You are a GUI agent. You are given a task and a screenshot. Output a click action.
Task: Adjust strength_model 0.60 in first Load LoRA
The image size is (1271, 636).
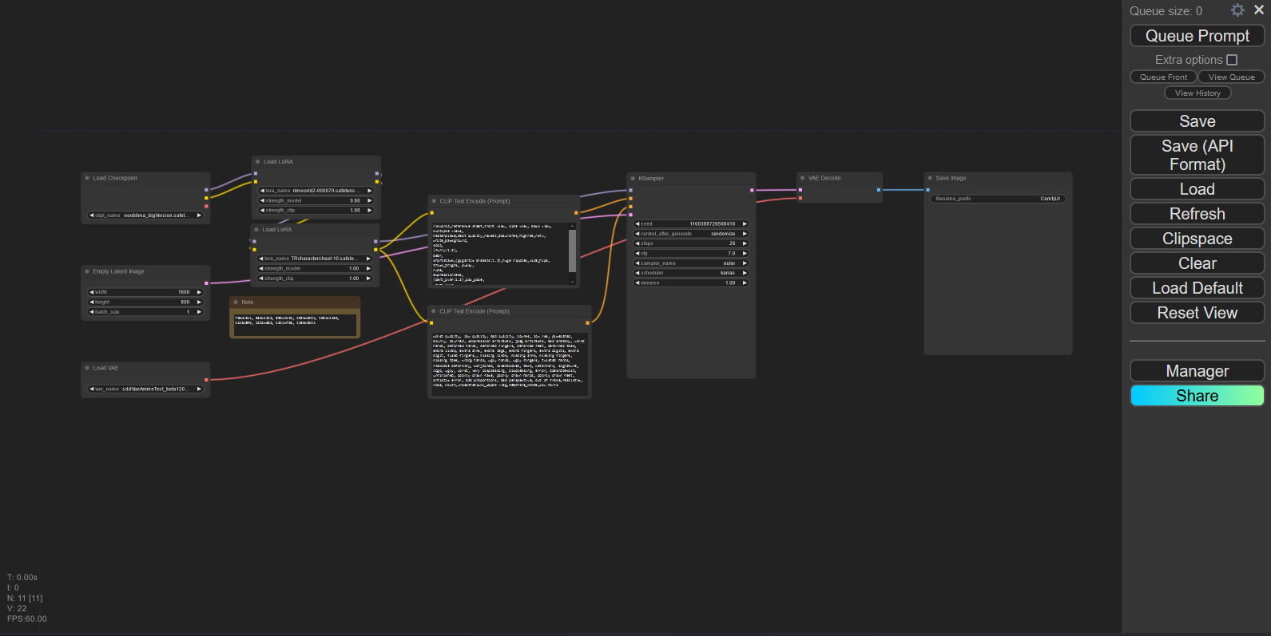coord(316,200)
